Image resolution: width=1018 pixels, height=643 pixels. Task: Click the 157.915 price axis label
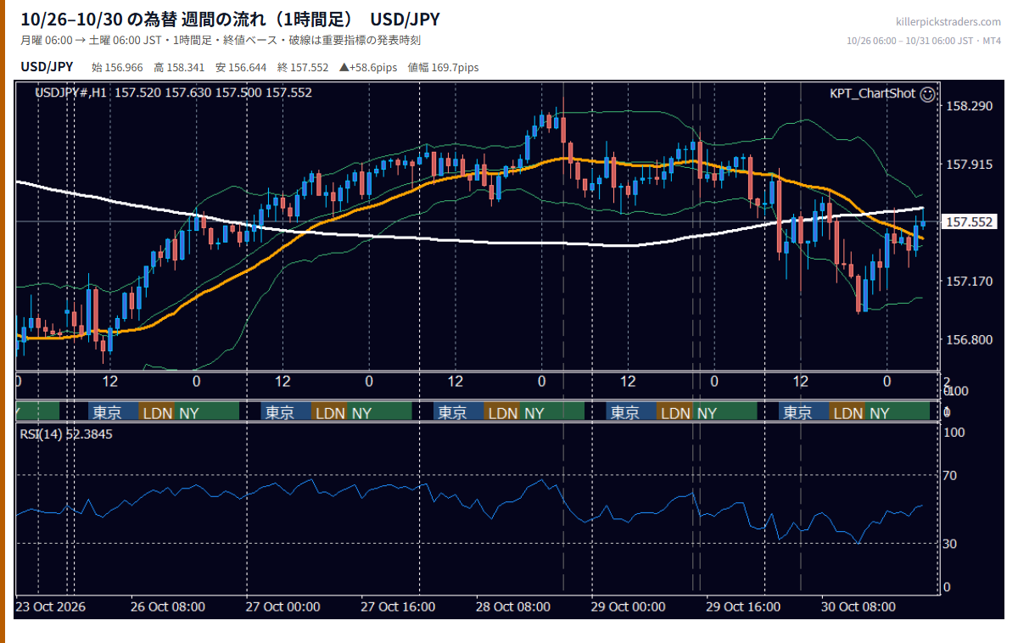[969, 164]
